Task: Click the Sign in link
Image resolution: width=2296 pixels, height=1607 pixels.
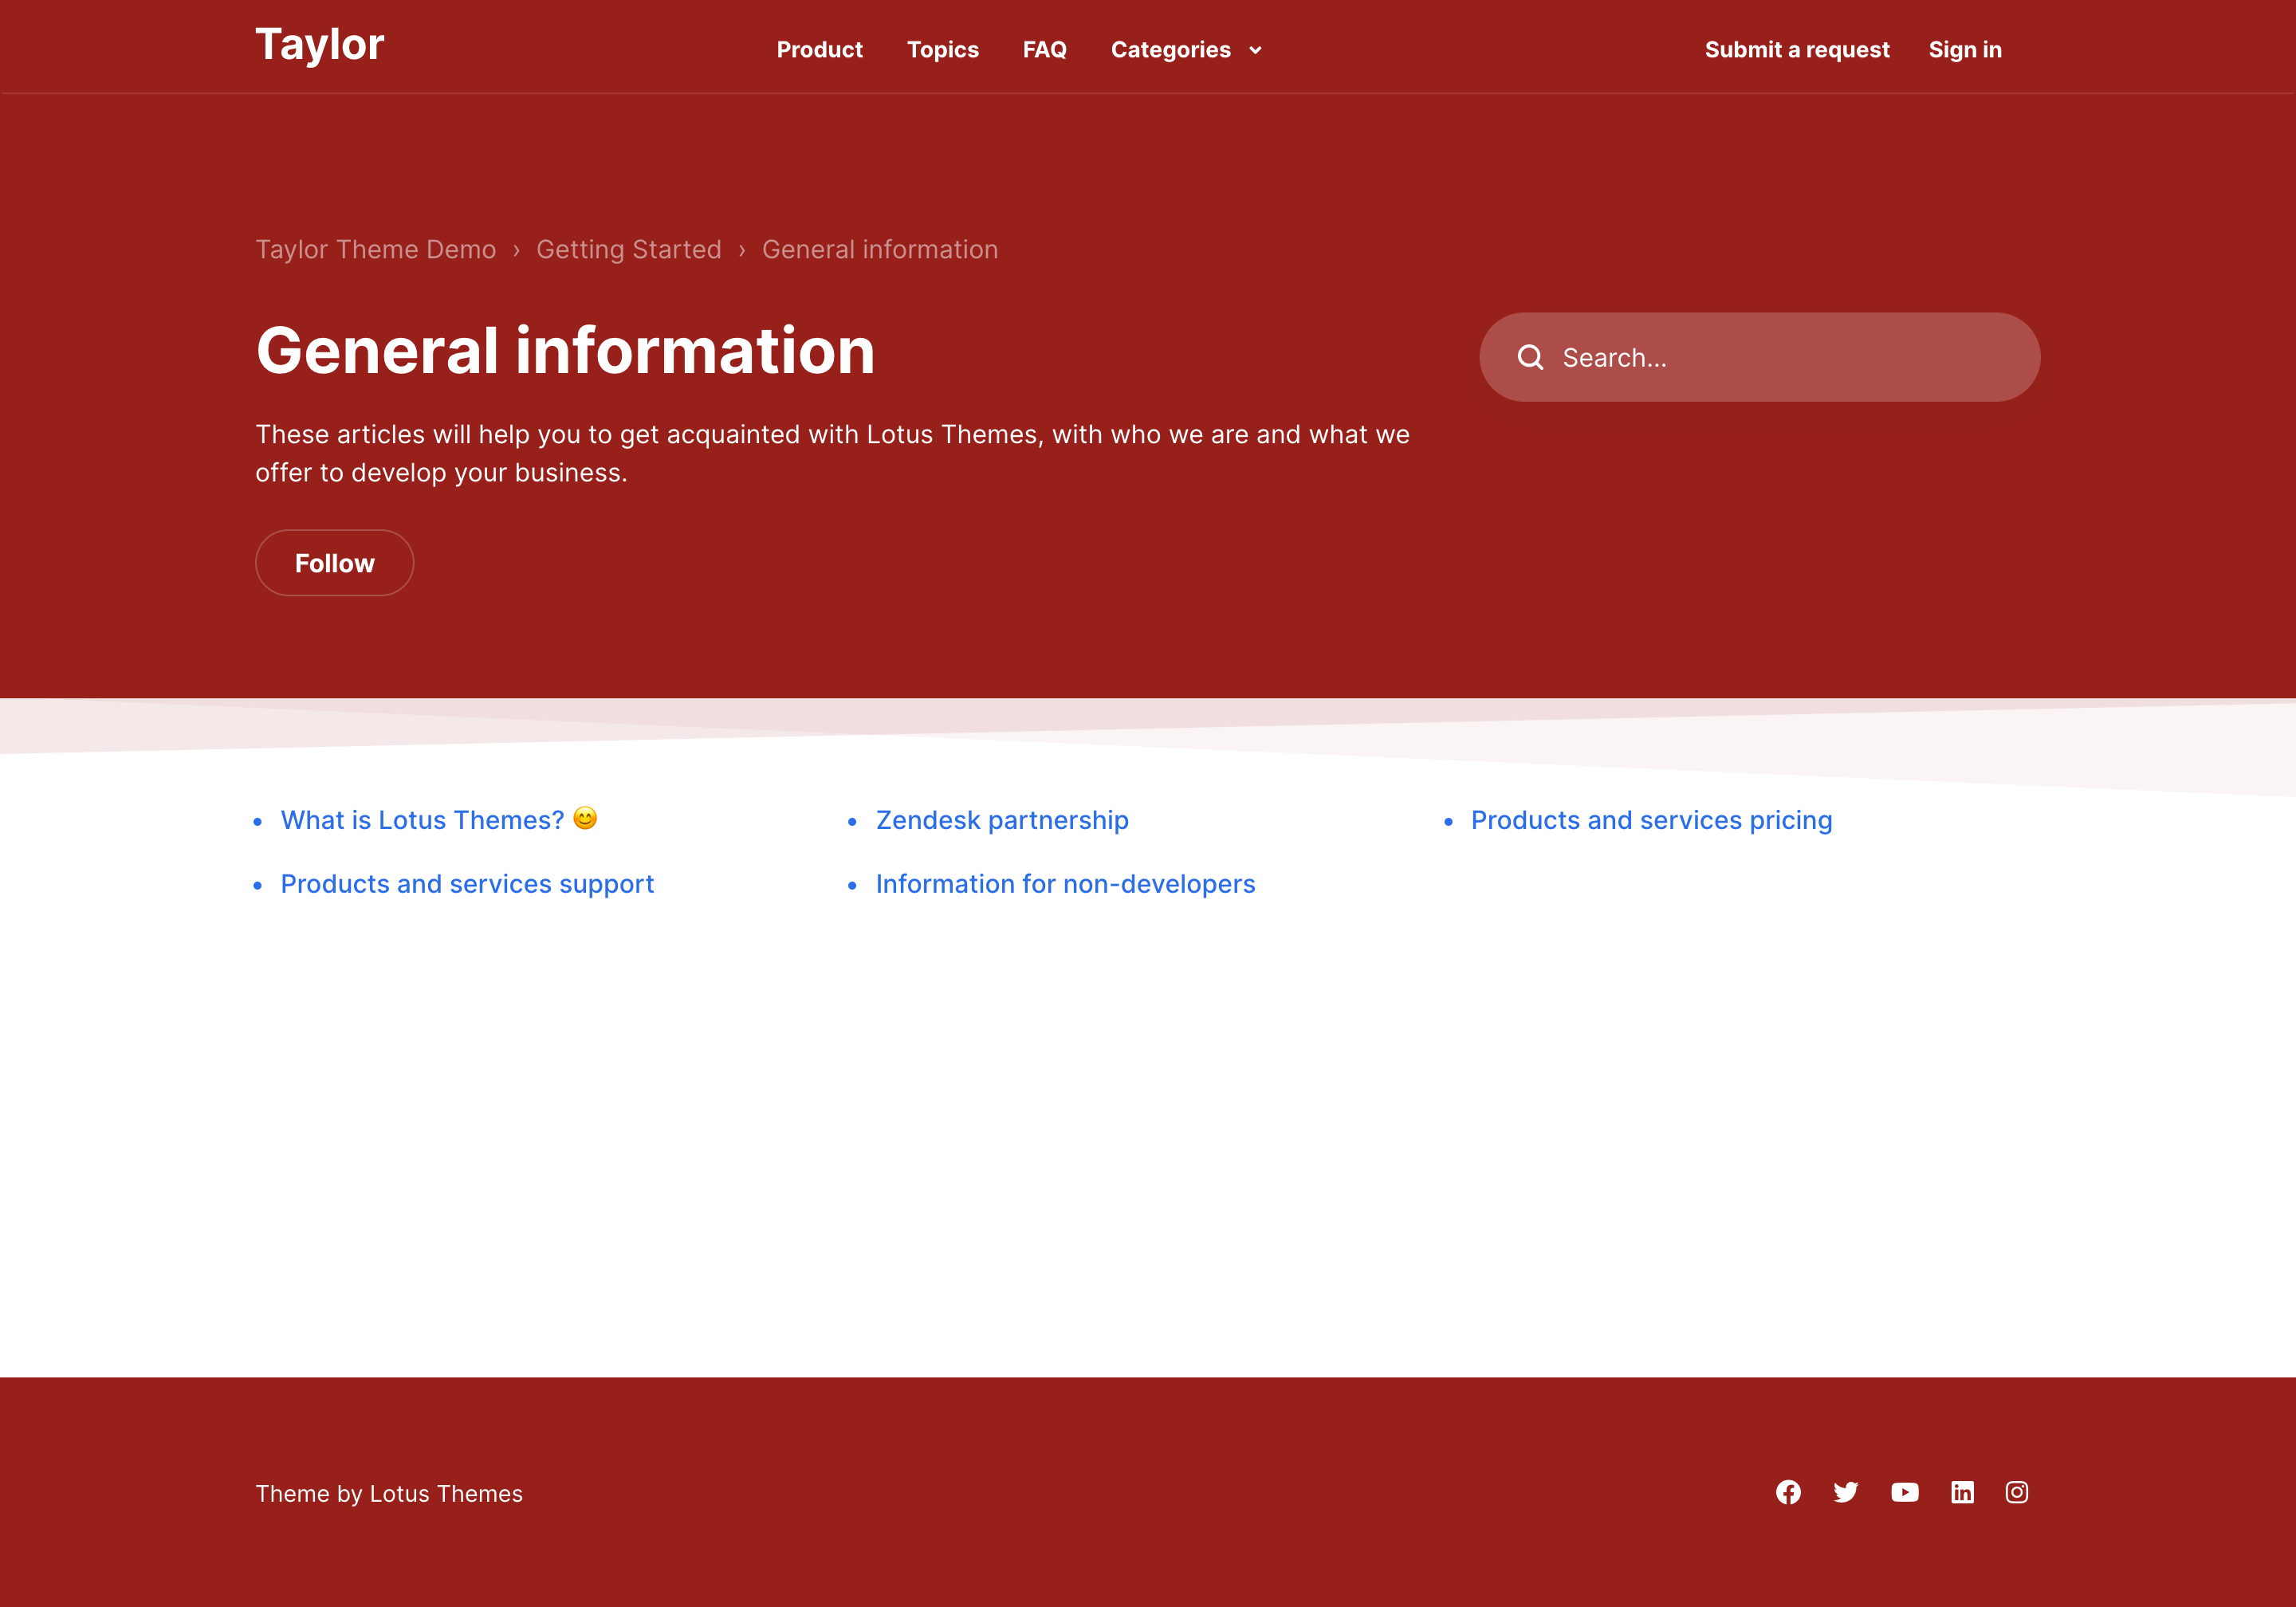Action: coord(1964,50)
